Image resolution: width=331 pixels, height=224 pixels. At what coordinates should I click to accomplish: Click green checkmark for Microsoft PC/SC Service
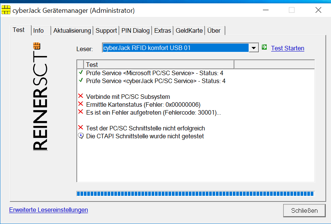pyautogui.click(x=80, y=72)
